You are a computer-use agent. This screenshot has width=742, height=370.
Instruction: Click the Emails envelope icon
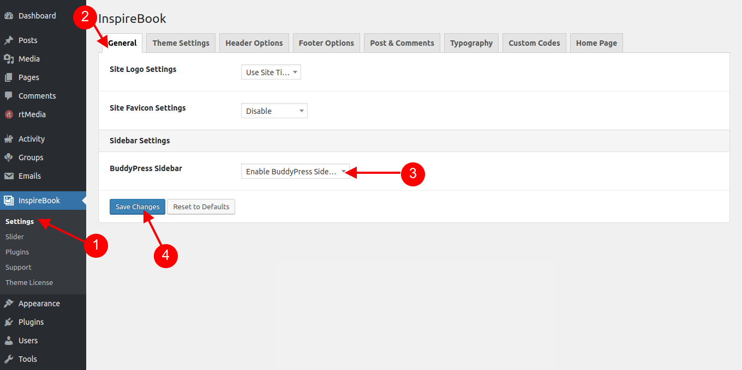[x=9, y=176]
